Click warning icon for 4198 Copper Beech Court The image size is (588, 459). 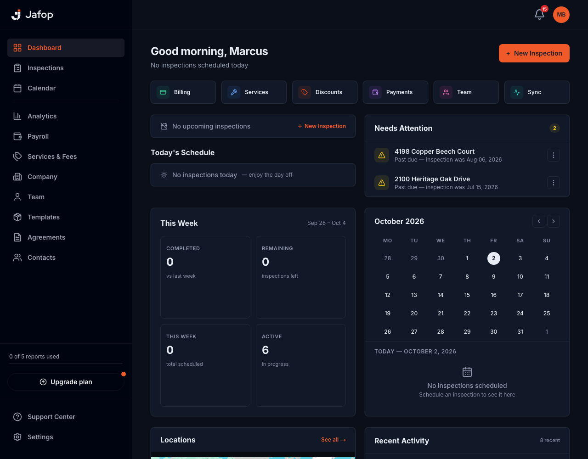pyautogui.click(x=382, y=155)
